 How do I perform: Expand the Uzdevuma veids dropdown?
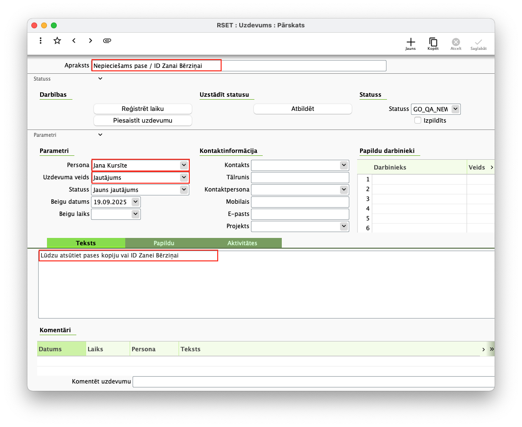184,178
